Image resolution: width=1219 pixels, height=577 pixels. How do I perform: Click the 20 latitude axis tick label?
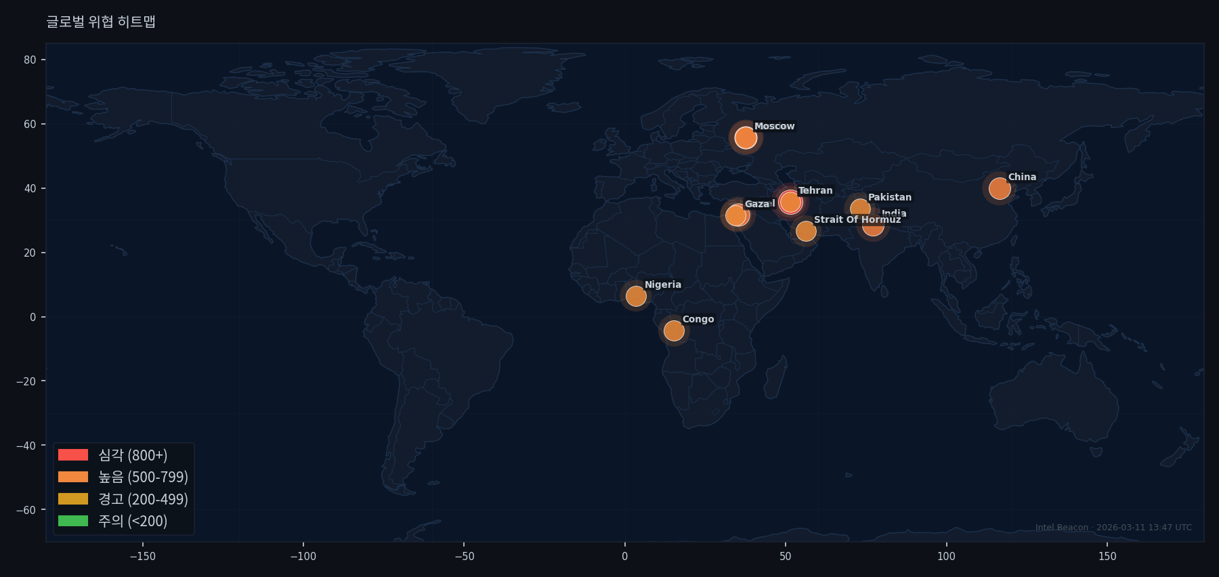[x=30, y=253]
